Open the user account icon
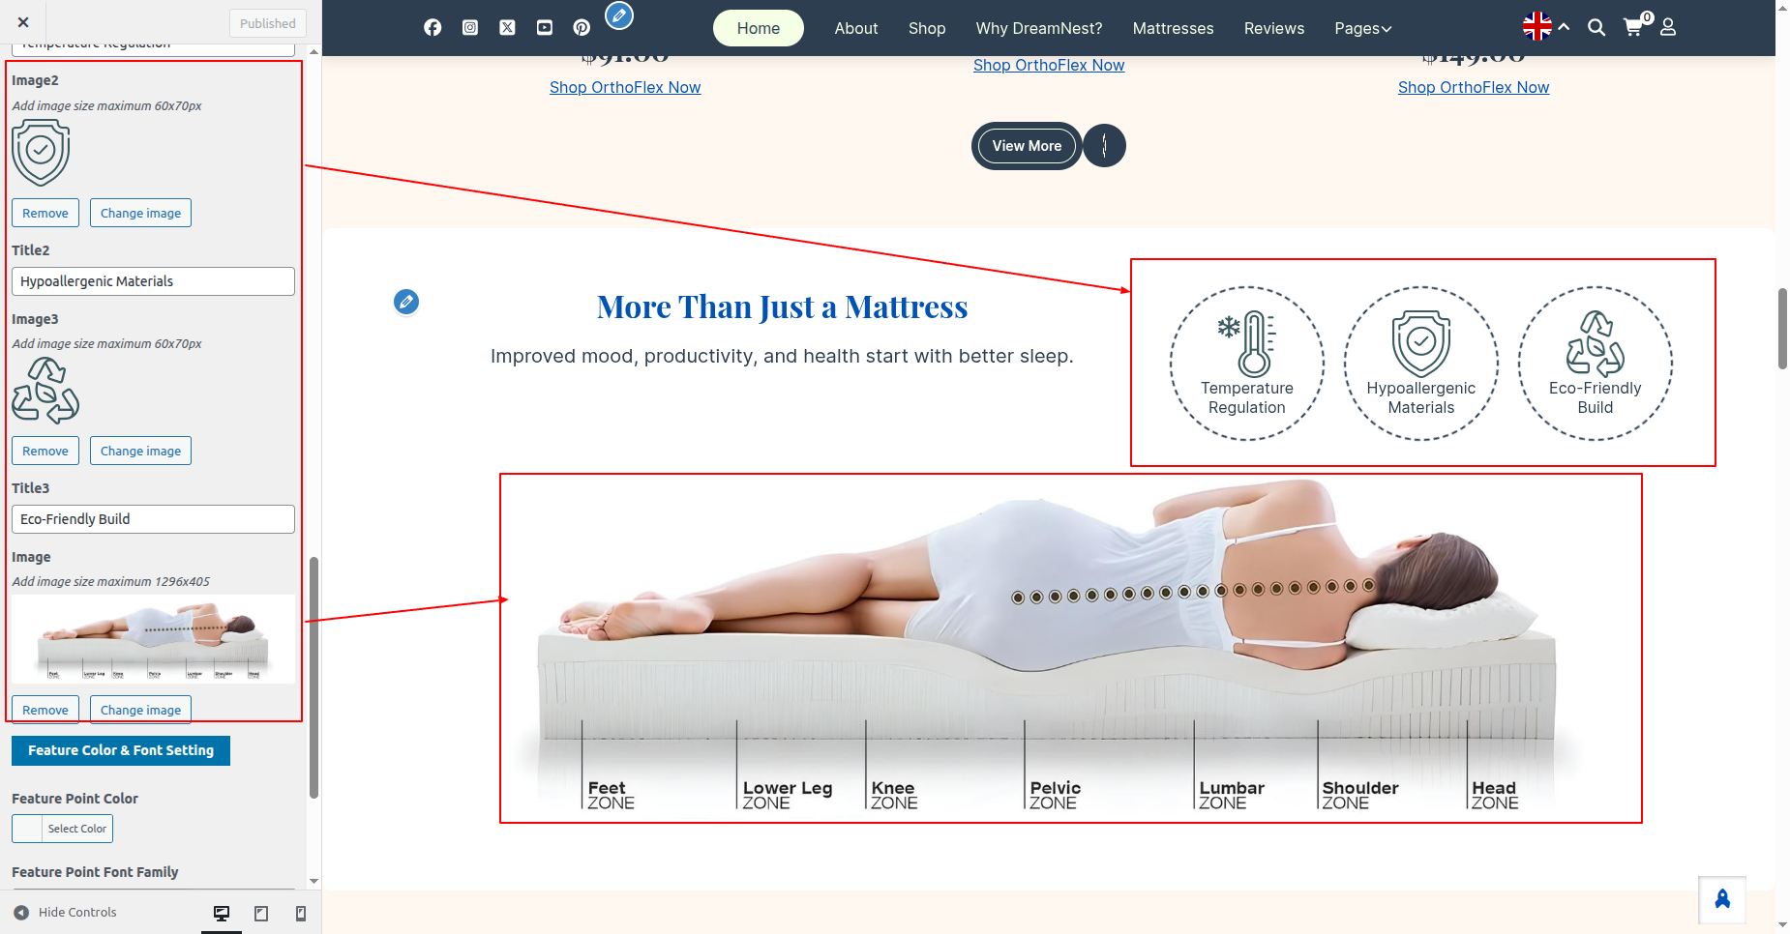1790x934 pixels. point(1668,28)
